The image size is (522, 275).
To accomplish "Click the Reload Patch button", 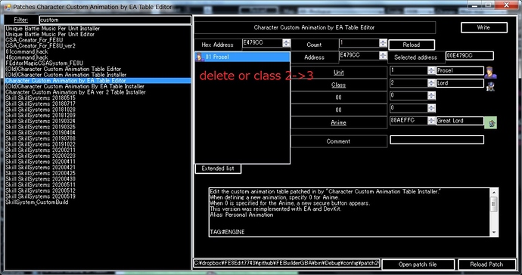I will [x=486, y=264].
